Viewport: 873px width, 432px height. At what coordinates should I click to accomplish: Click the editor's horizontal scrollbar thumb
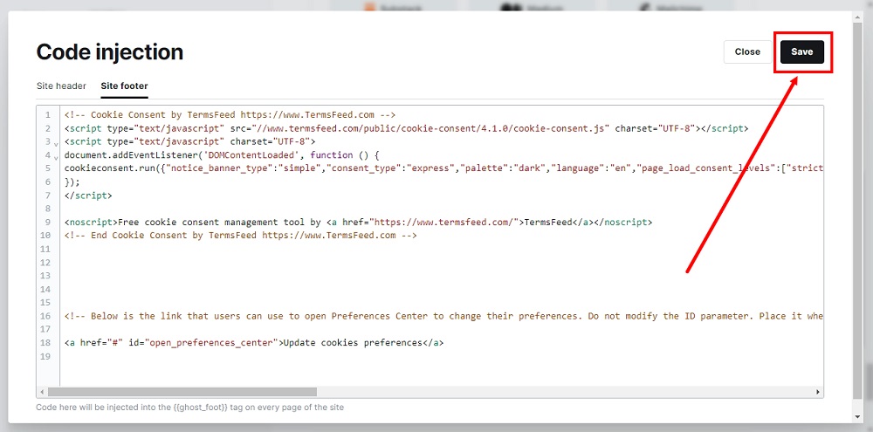(x=182, y=392)
